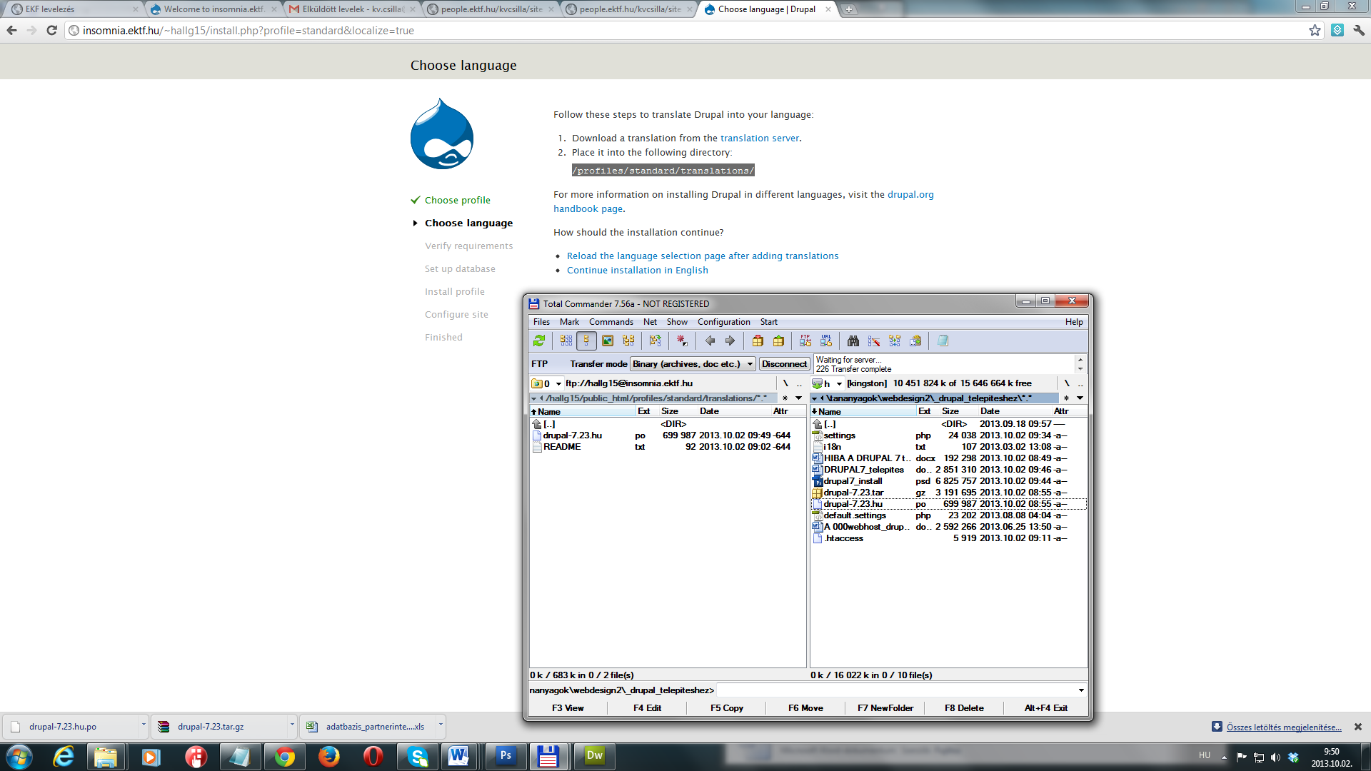Click the FTP Disconnect button
1371x771 pixels.
pos(783,364)
